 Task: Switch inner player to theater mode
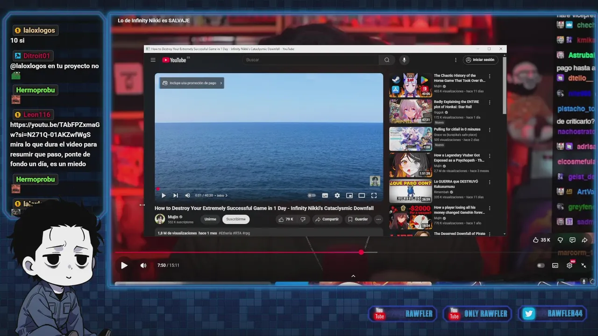tap(362, 196)
